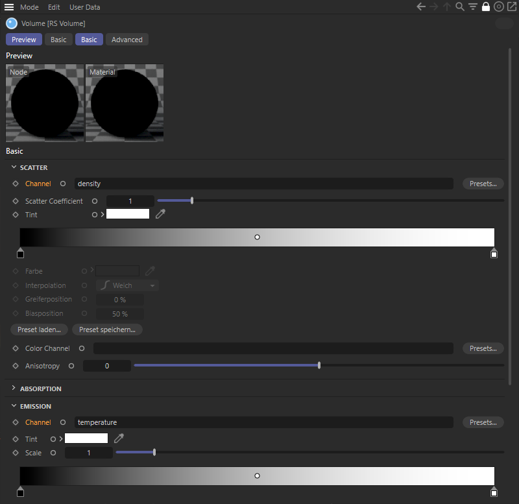Click the Scatter Tint white color swatch
This screenshot has height=504, width=519.
[x=128, y=214]
